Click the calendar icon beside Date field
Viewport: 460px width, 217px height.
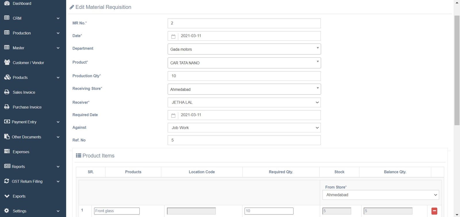click(x=173, y=36)
